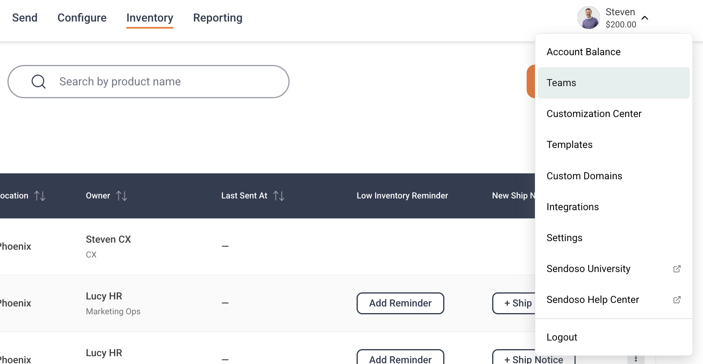The height and width of the screenshot is (364, 703).
Task: Click New Ship Notice column header
Action: pos(513,196)
